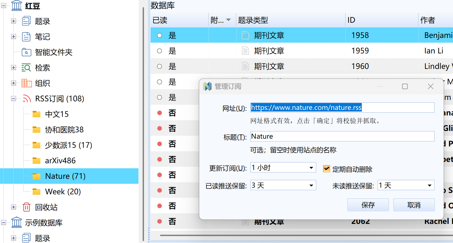This screenshot has width=453, height=243.
Task: Click the 中文15 folder icon
Action: [36, 114]
